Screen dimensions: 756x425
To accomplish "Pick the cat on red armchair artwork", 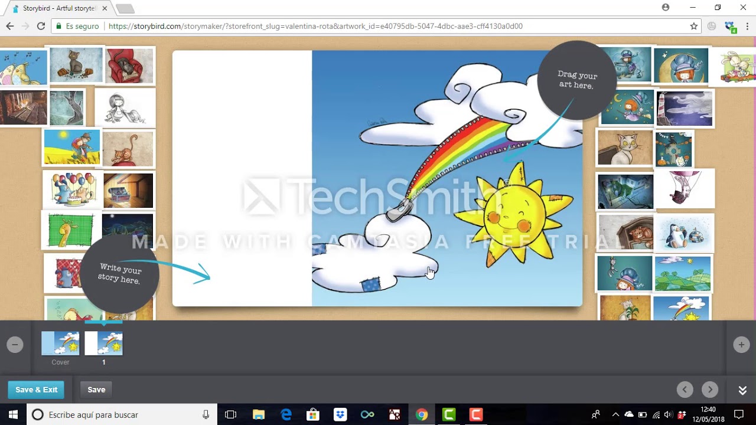I will (130, 66).
